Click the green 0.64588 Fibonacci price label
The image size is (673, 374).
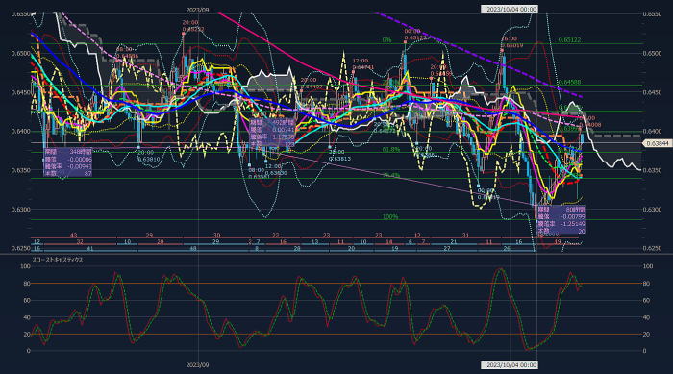coord(569,82)
